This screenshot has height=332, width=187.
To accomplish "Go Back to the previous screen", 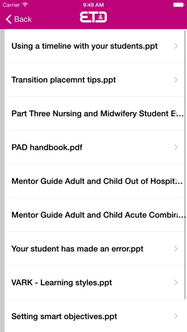I will pyautogui.click(x=19, y=19).
